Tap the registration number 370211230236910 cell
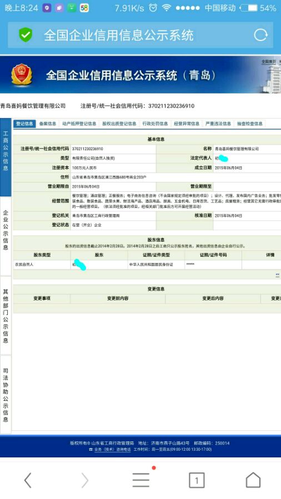 coord(113,149)
